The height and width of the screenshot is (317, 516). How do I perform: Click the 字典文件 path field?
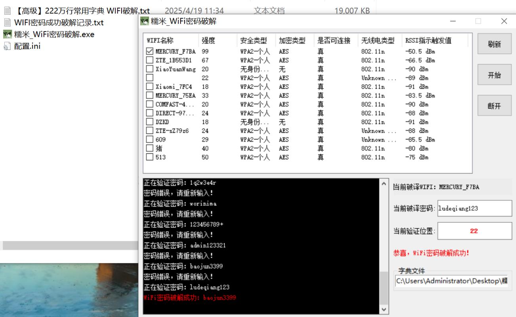coord(451,281)
